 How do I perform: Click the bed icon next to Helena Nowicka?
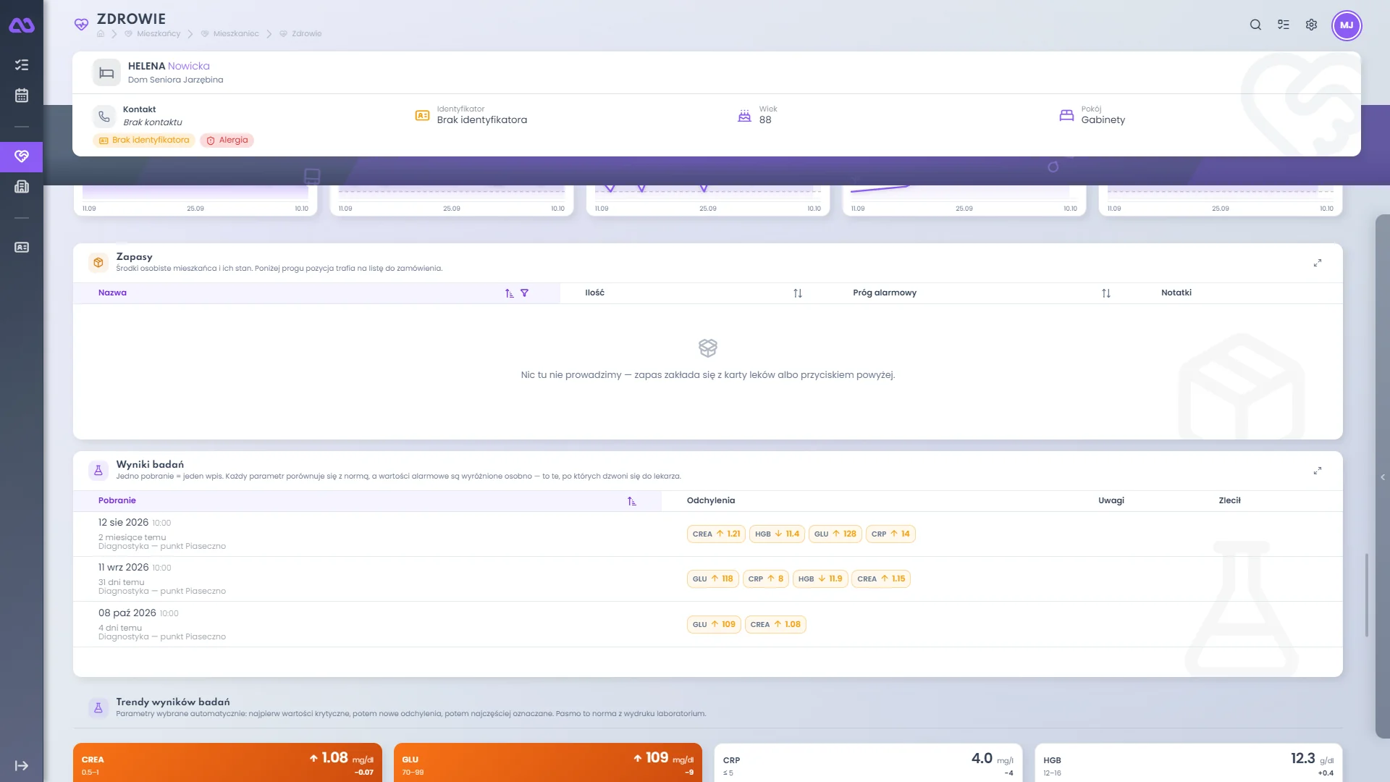(106, 72)
